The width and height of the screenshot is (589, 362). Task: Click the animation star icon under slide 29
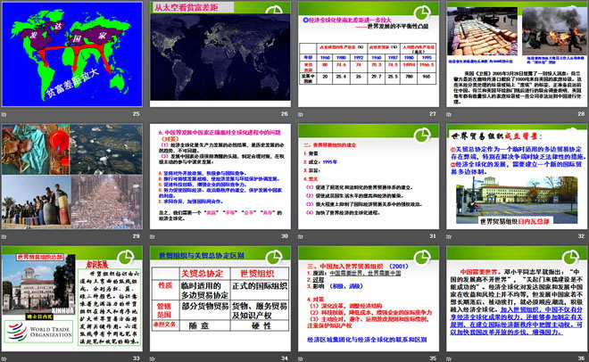click(x=4, y=236)
